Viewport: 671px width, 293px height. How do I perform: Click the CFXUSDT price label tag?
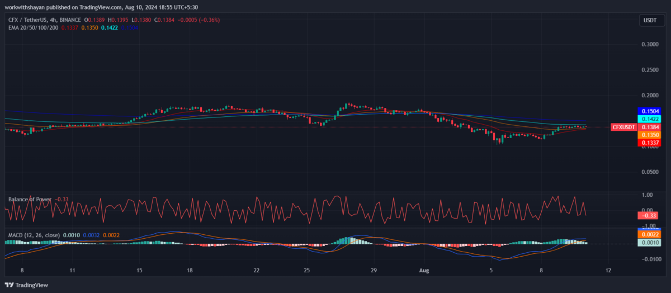click(x=623, y=127)
